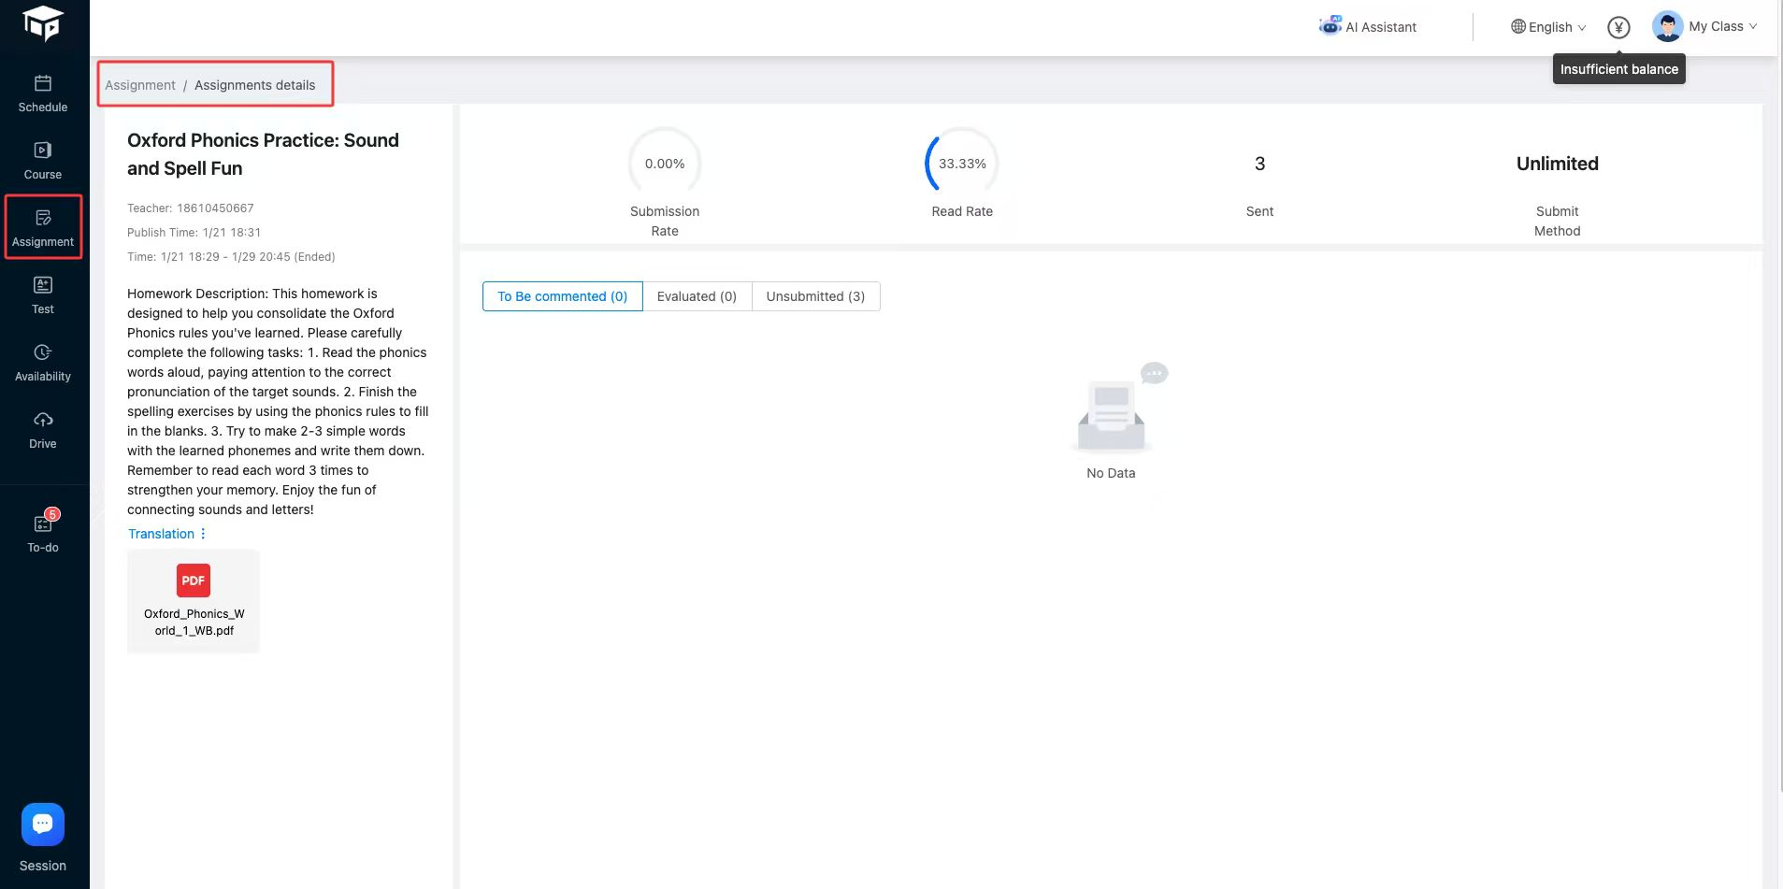Open the Drive cloud icon
Viewport: 1783px width, 889px height.
click(43, 430)
